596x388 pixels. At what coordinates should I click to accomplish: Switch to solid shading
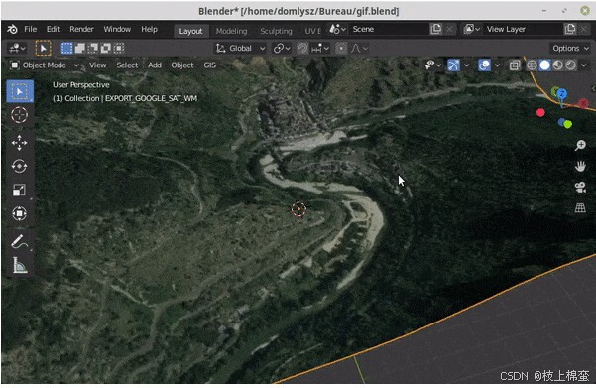[x=544, y=65]
